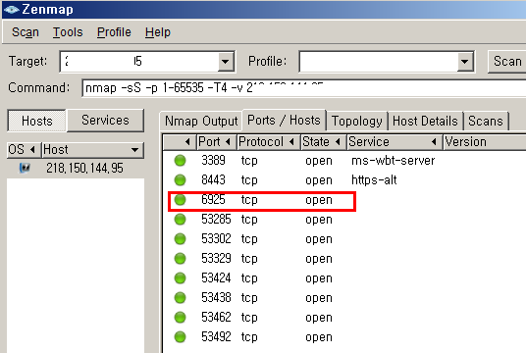The height and width of the screenshot is (353, 526).
Task: Switch to the Topology tab
Action: [356, 121]
